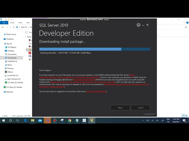Viewport: 189px width, 141px height.
Task: Open Local Disk (C:)
Action: tap(13, 75)
